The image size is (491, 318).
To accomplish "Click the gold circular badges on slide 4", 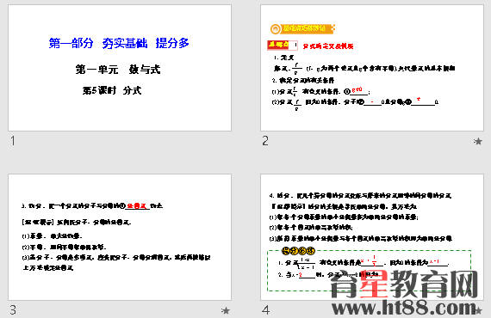I will point(298,250).
